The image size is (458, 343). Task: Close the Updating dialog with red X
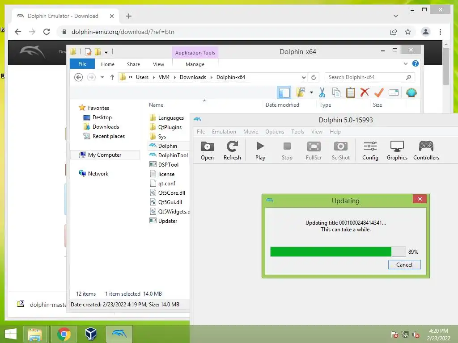pos(420,199)
